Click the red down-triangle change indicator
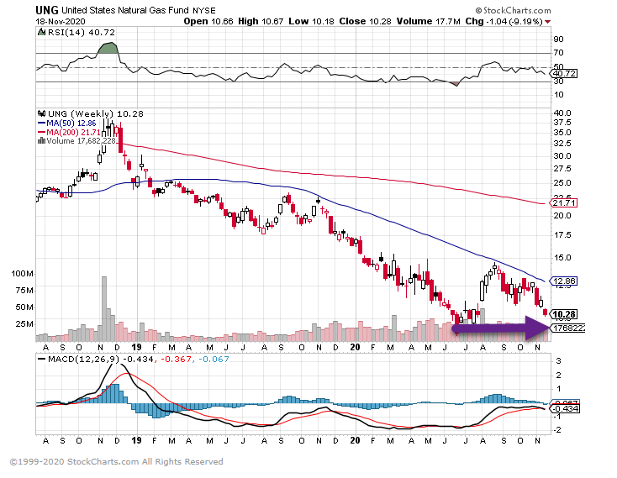Screen dimensions: 617x478 pos(547,22)
